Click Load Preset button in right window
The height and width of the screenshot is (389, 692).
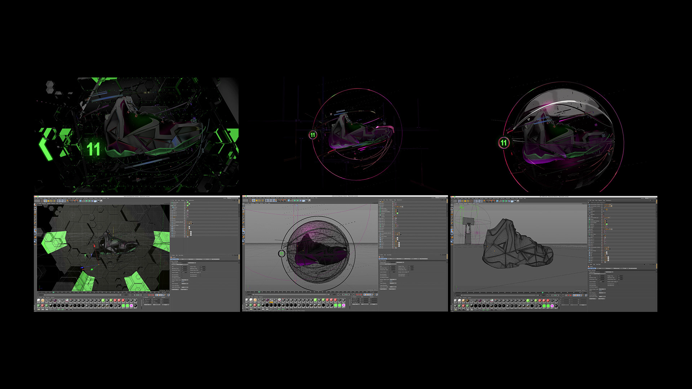[593, 299]
